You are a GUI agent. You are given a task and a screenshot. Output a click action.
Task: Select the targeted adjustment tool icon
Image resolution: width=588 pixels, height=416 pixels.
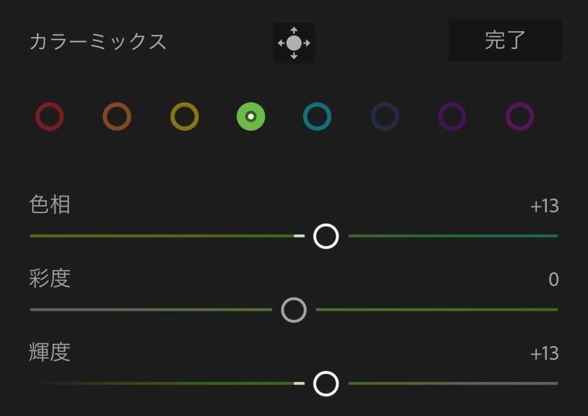(x=294, y=43)
